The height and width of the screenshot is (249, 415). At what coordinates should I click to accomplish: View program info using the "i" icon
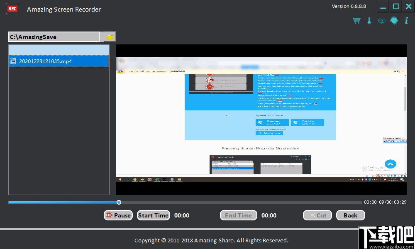point(406,20)
